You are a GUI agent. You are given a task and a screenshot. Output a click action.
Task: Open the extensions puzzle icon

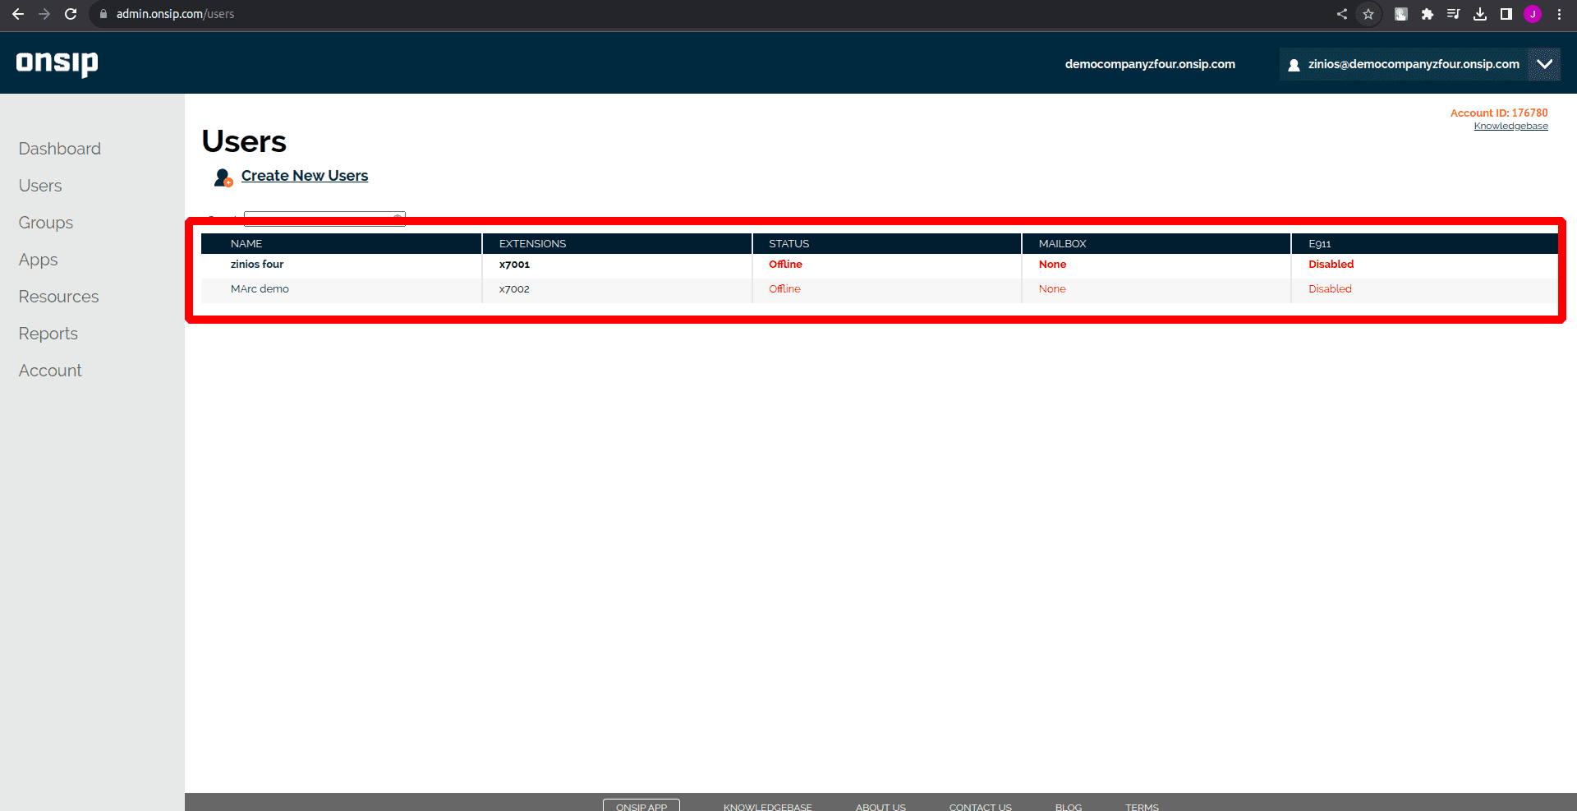click(x=1428, y=14)
